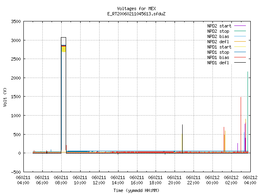Select the file name E_RT20060211045613.sfduZ
The width and height of the screenshot is (258, 194).
136,14
